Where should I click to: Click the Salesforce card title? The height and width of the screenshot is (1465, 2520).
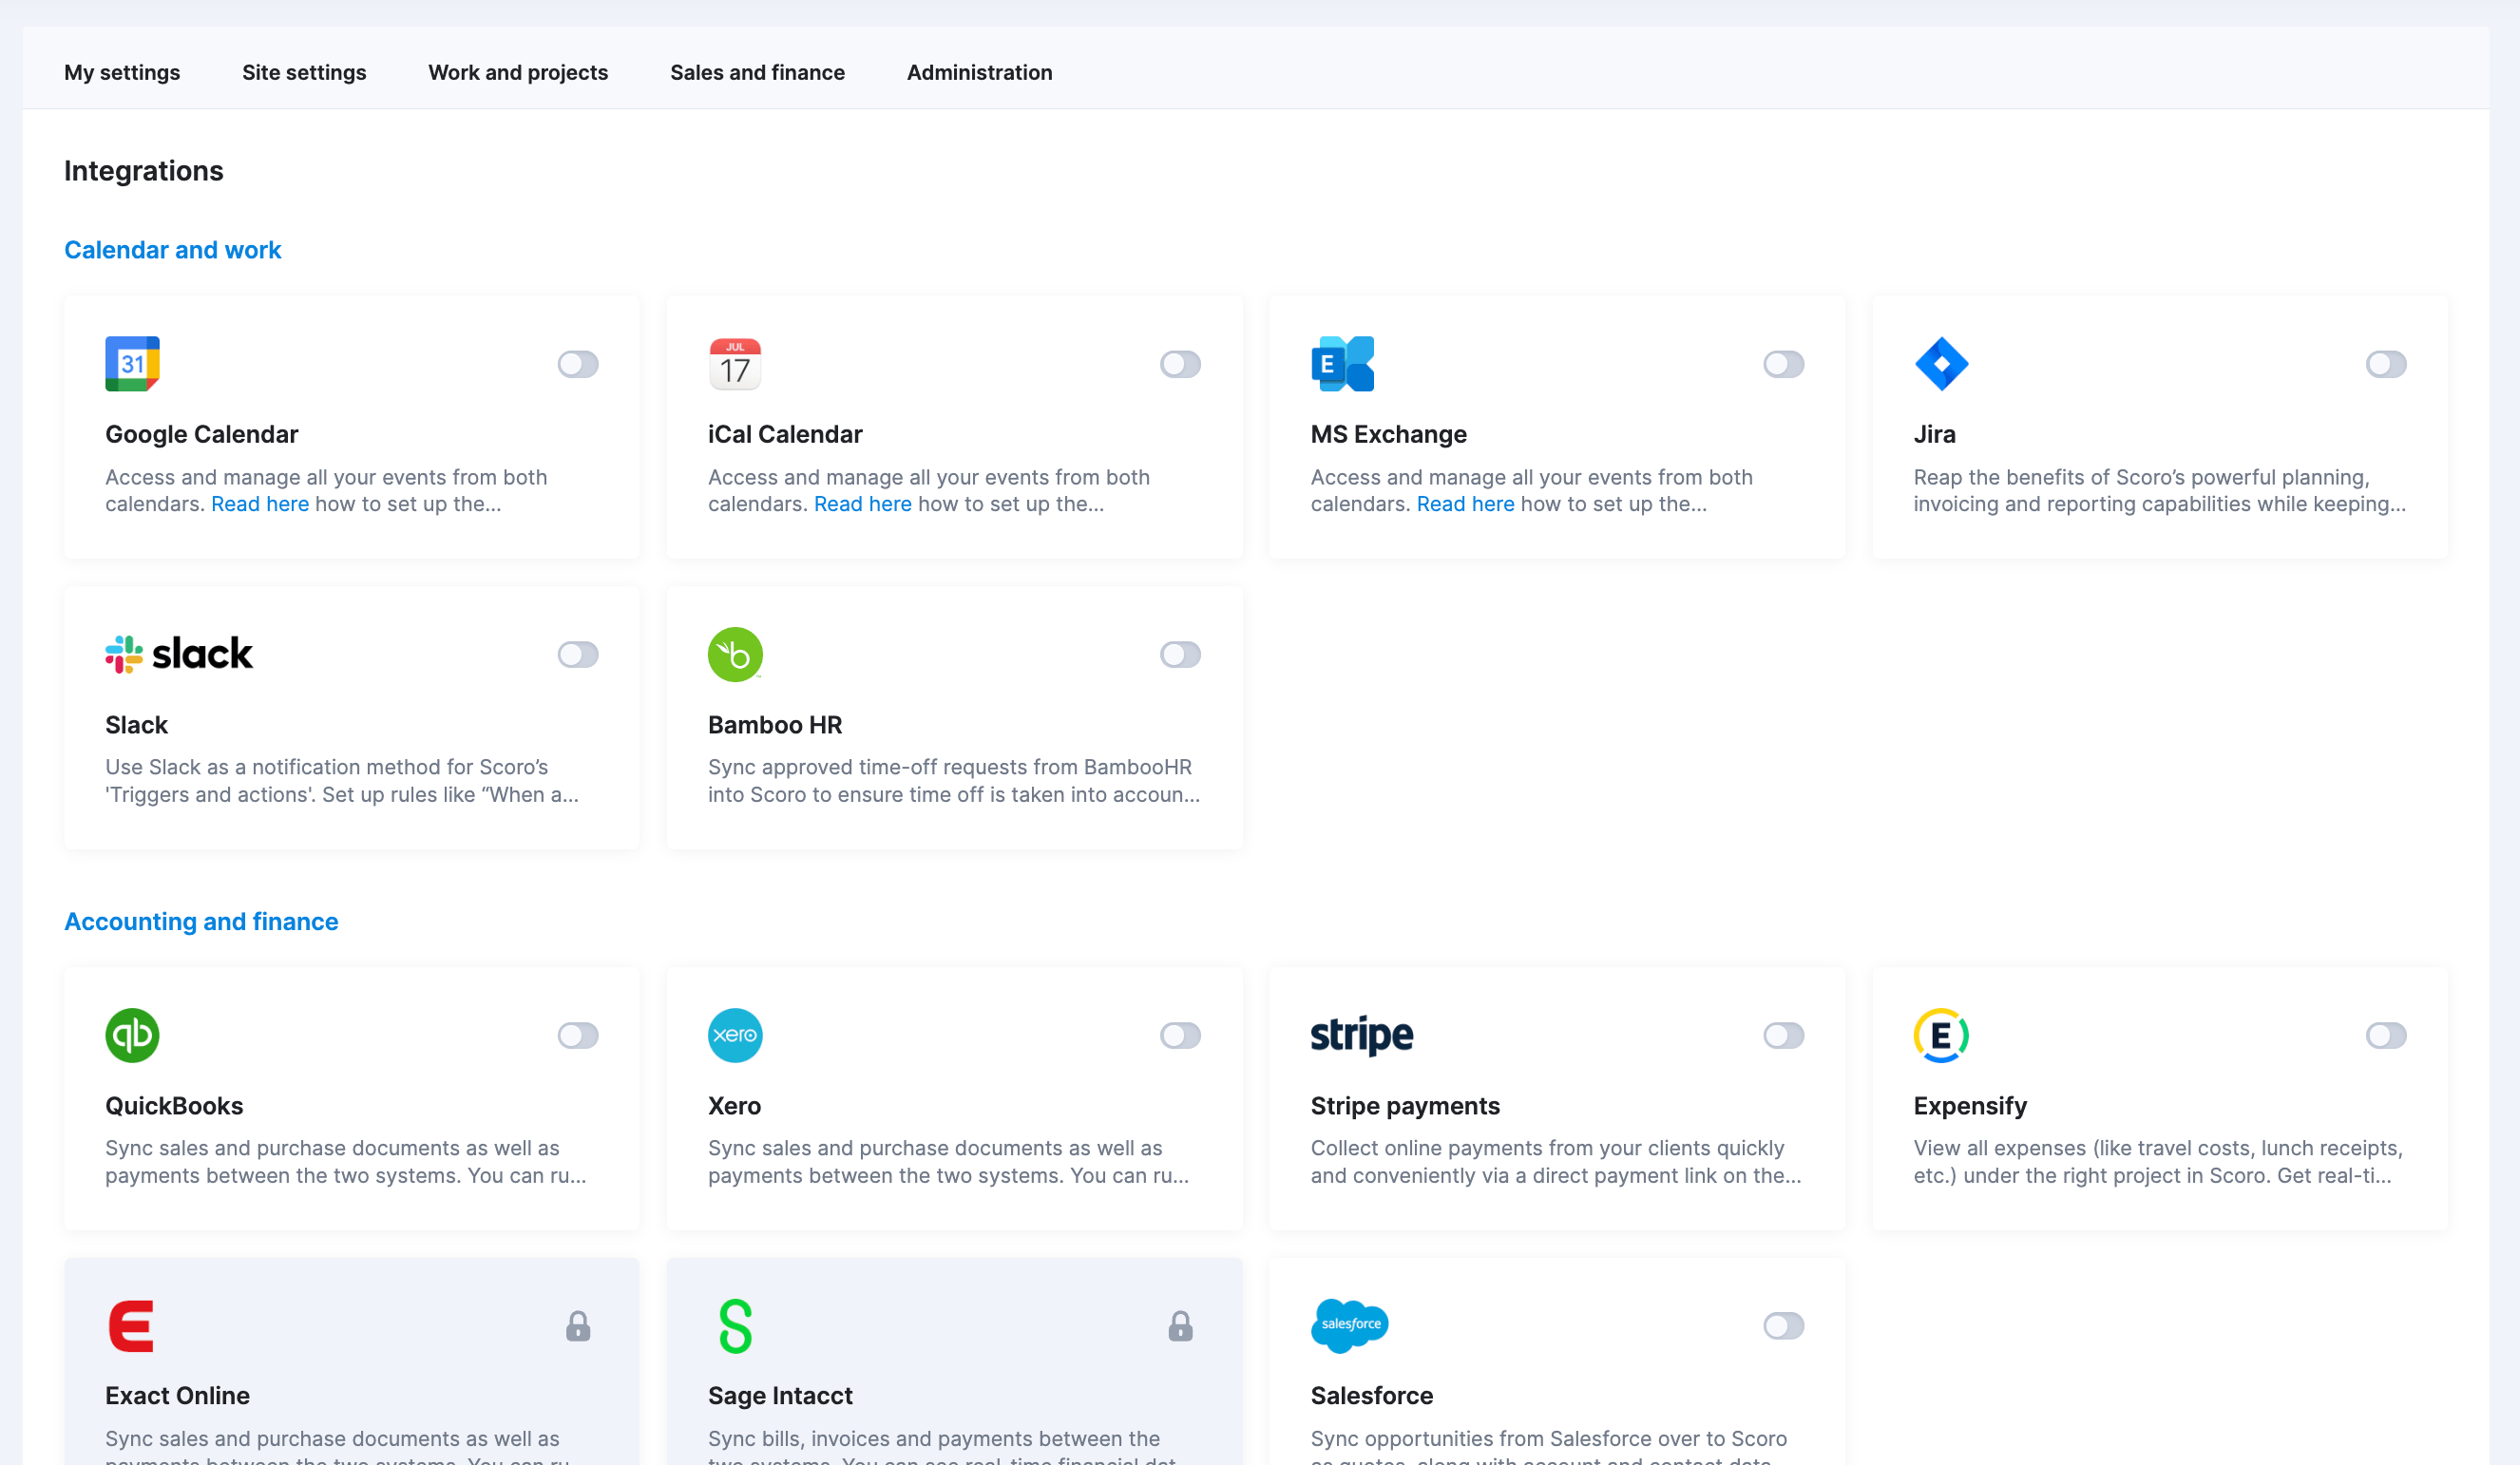click(x=1372, y=1396)
